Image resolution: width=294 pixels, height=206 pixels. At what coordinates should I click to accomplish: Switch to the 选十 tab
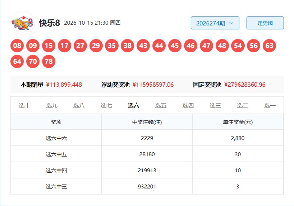click(x=24, y=106)
